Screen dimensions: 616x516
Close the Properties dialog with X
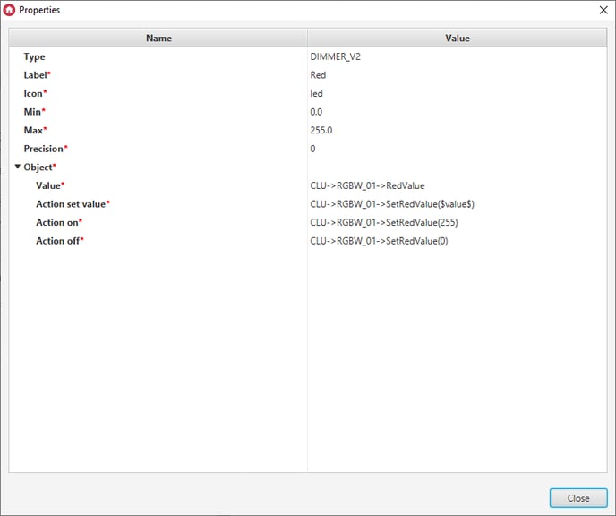(602, 10)
